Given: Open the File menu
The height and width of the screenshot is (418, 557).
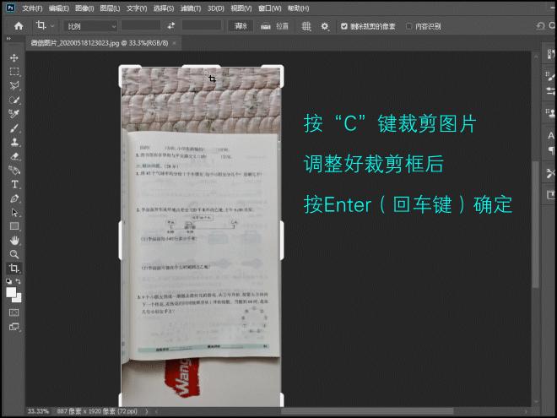Looking at the screenshot, I should click(x=32, y=8).
